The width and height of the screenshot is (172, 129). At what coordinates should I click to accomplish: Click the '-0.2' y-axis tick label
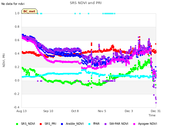[17, 94]
